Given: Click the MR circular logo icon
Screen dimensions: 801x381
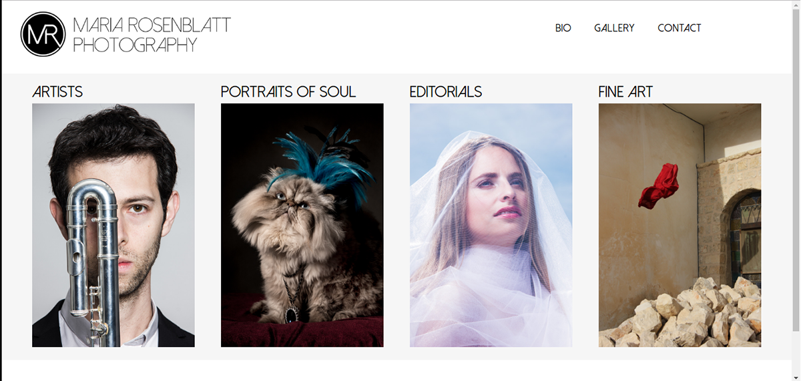Looking at the screenshot, I should click(x=43, y=34).
